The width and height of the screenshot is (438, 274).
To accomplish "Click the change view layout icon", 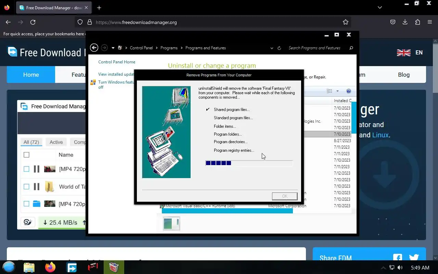I will [x=330, y=91].
